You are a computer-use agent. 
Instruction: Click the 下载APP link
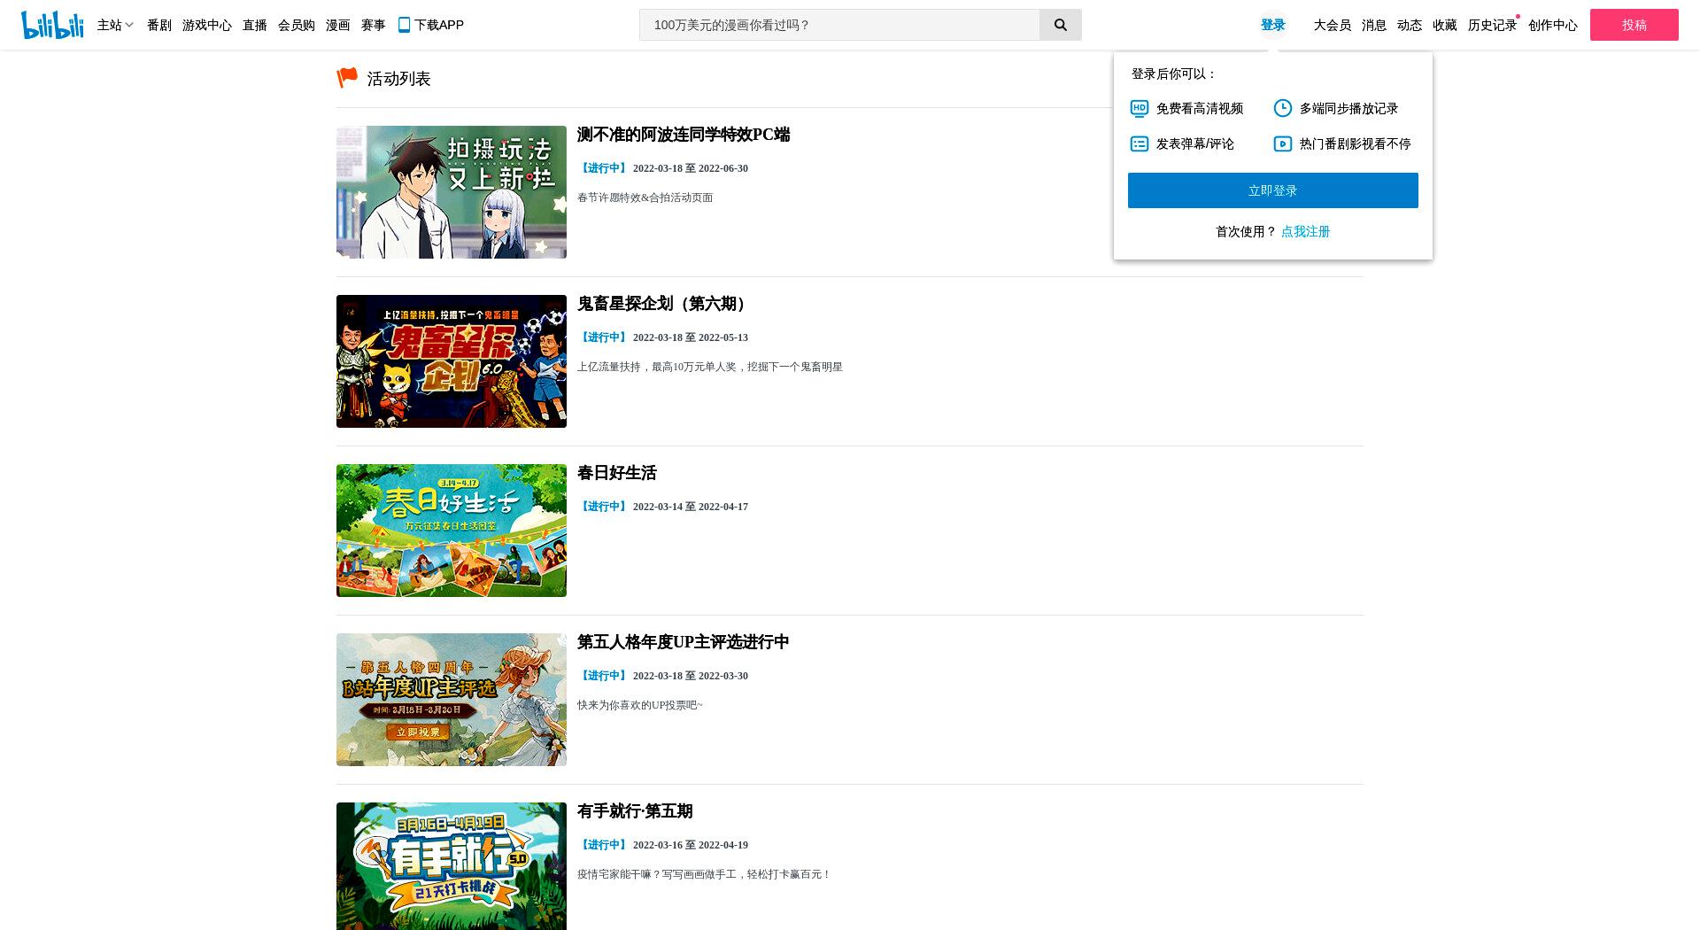pos(431,25)
